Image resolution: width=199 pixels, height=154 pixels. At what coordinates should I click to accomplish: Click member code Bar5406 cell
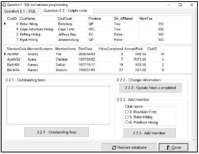pos(17,65)
